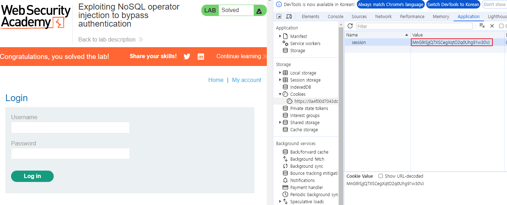Click Switch DevTools to Korean

point(453,5)
